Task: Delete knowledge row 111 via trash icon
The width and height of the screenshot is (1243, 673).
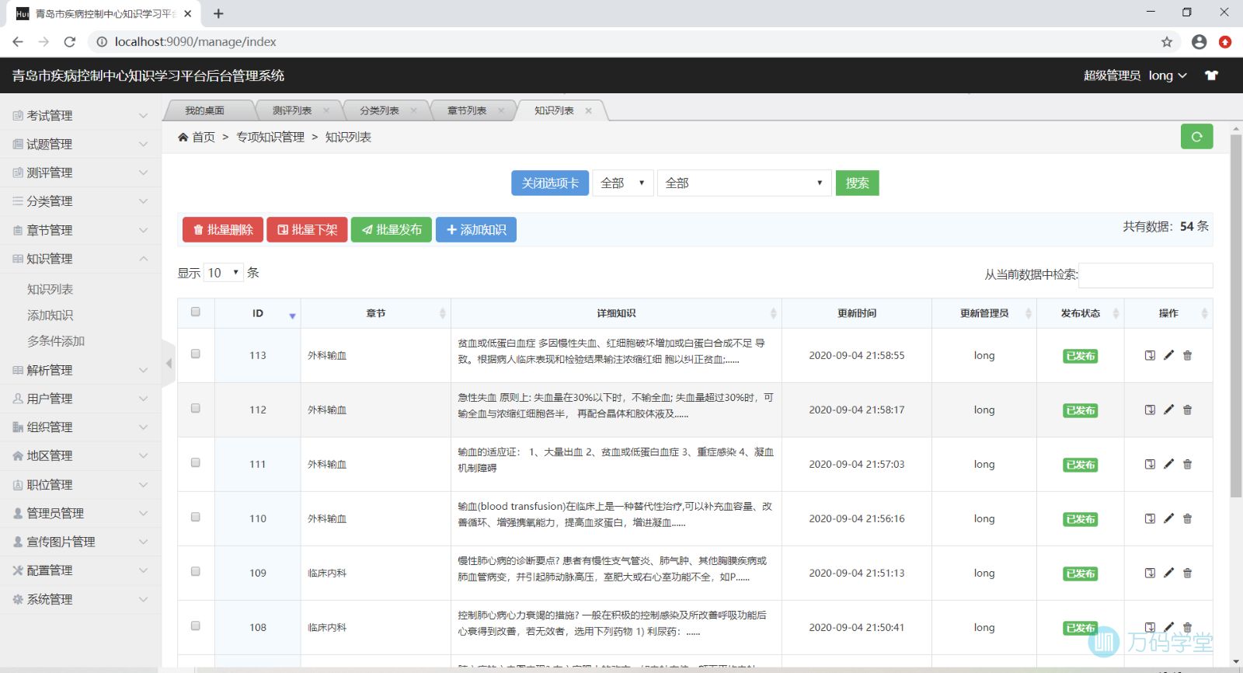Action: [1187, 464]
